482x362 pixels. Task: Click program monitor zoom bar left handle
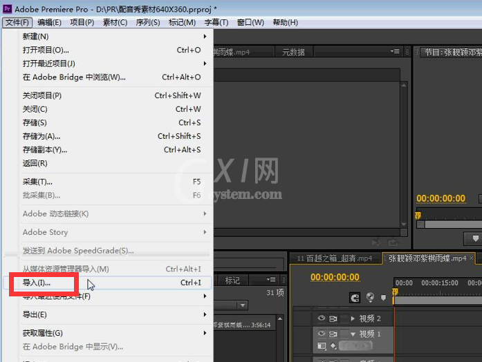click(420, 225)
